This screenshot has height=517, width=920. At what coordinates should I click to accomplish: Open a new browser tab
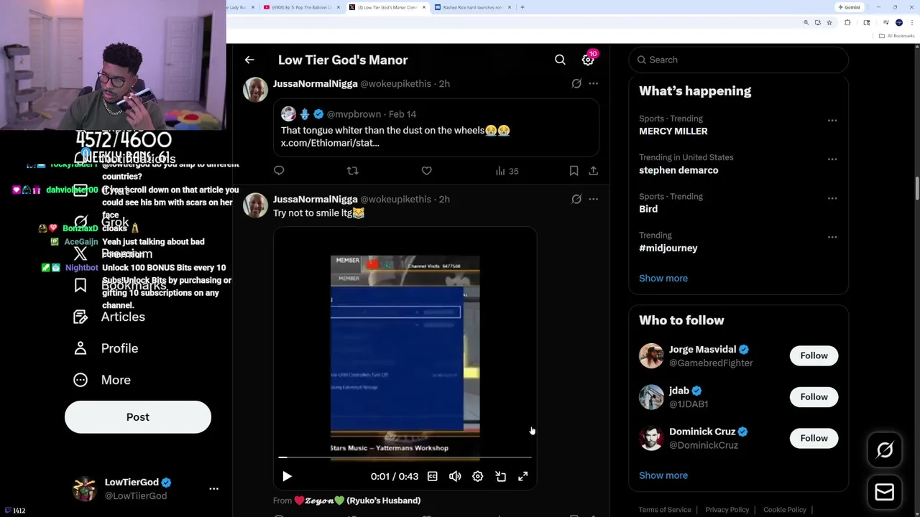coord(523,7)
